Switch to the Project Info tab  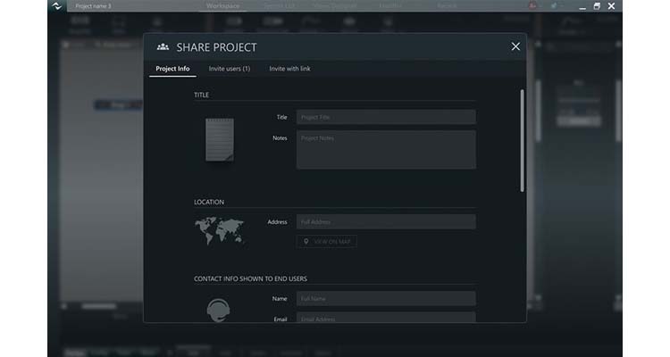[172, 69]
